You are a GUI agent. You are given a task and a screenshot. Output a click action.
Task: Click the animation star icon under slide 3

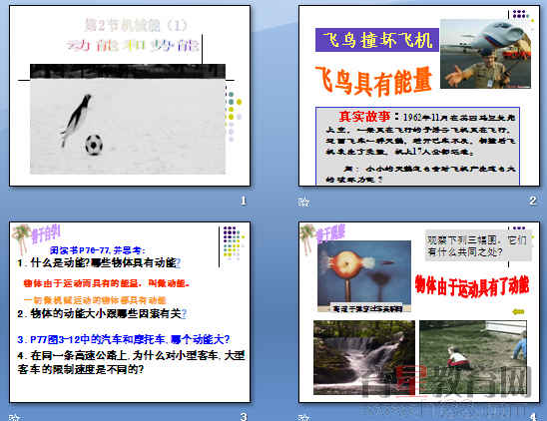[x=14, y=417]
